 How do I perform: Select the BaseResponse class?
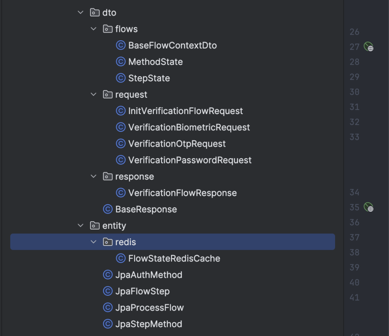point(146,209)
